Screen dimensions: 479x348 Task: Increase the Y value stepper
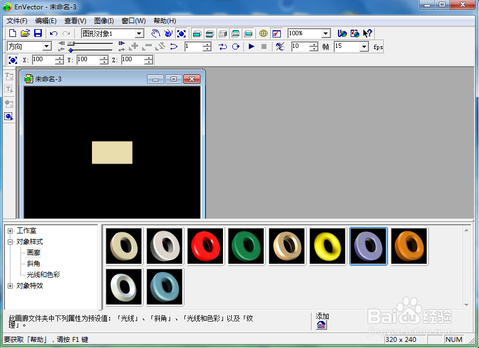[x=104, y=57]
